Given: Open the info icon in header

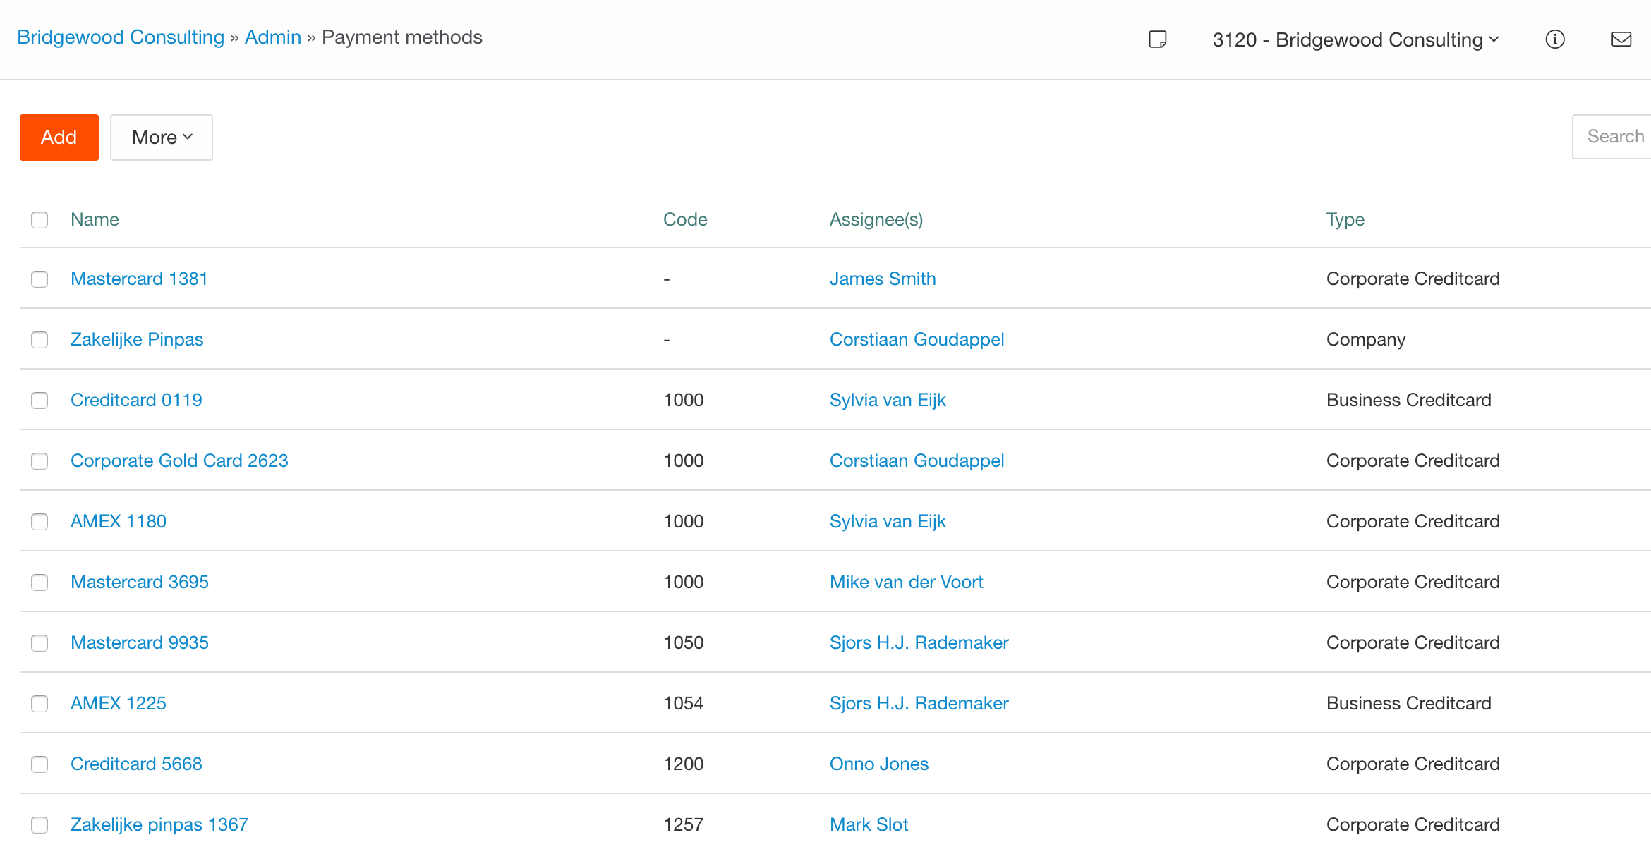Looking at the screenshot, I should (x=1555, y=39).
